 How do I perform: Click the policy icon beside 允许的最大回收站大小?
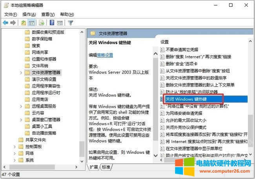(162, 120)
